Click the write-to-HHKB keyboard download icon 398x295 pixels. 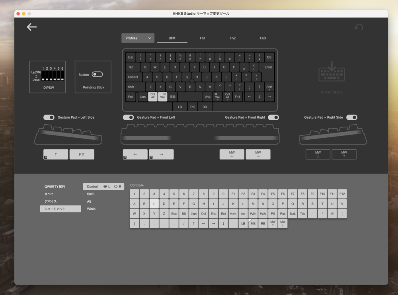click(332, 74)
